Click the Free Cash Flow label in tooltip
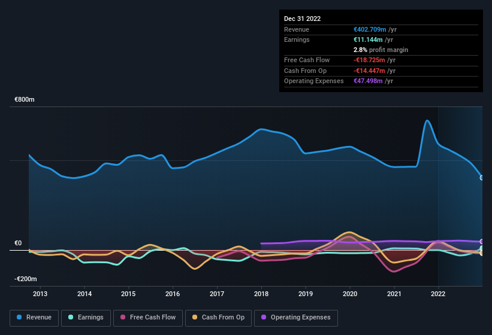 307,60
